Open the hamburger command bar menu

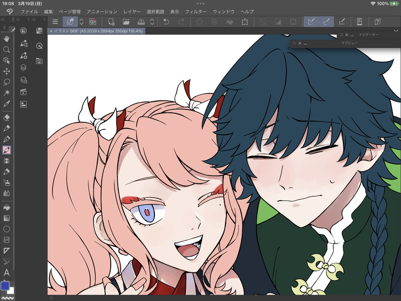55,22
